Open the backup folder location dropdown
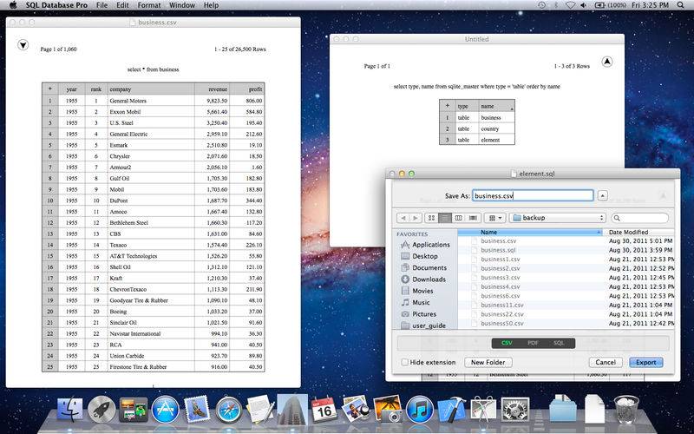694x434 pixels. (x=558, y=218)
